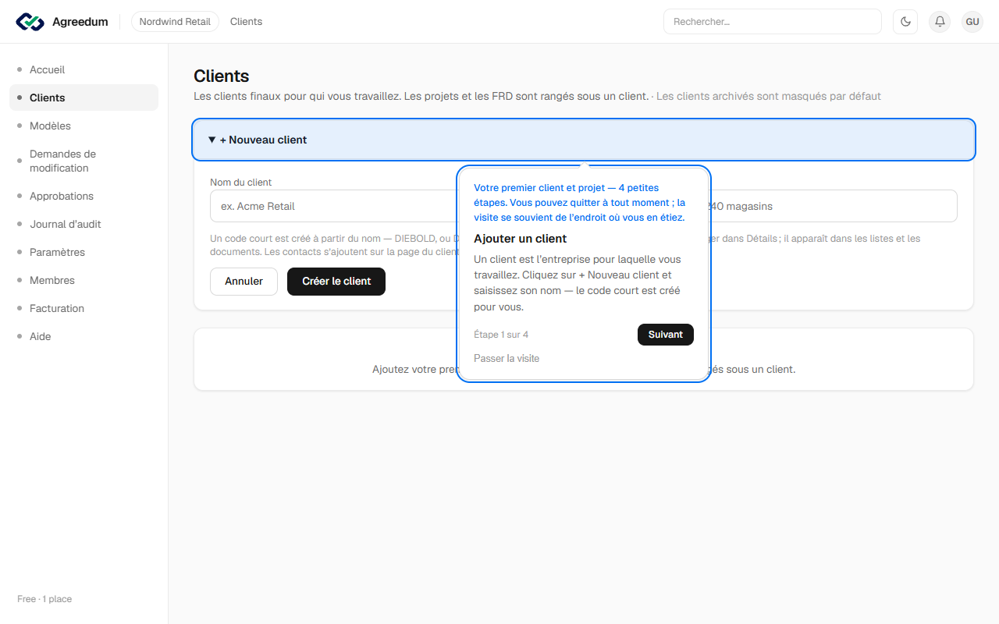This screenshot has width=999, height=624.
Task: Click the Agreedum brand name
Action: click(80, 22)
